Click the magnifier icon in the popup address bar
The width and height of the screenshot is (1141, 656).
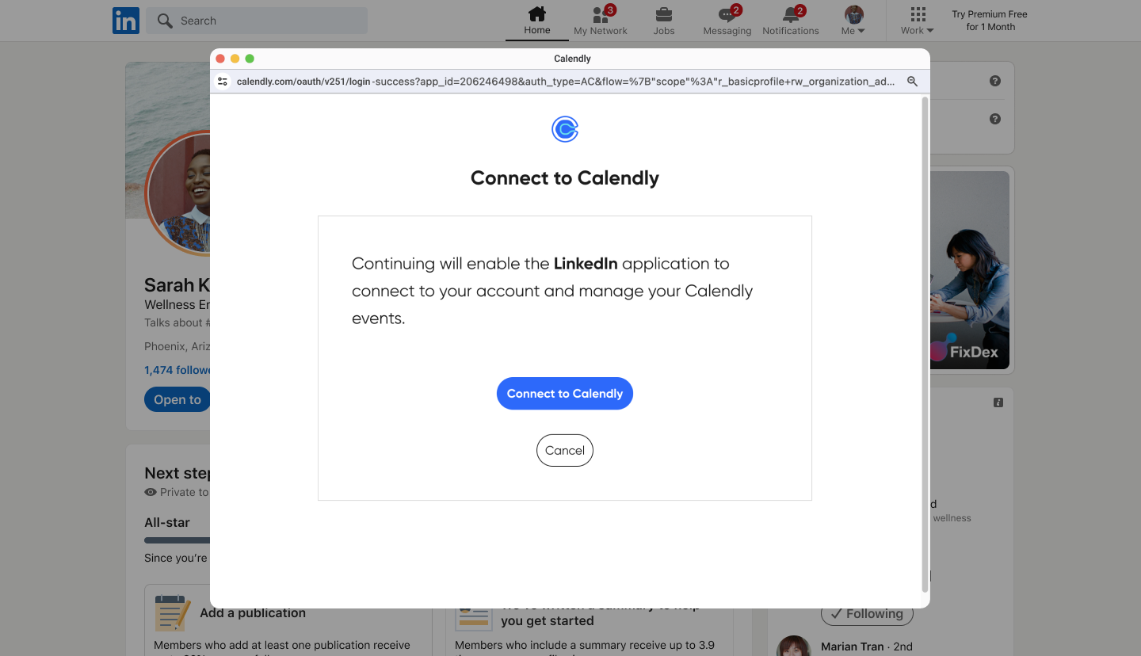912,81
